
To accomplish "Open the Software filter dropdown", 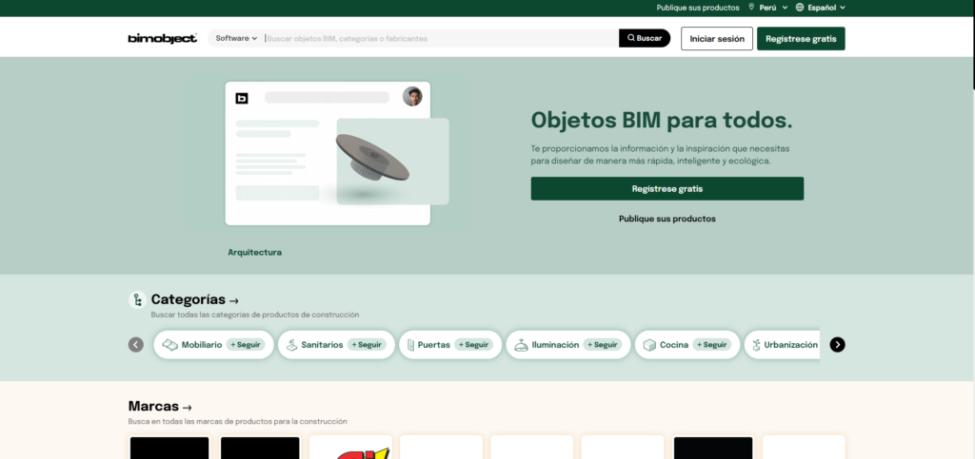I will 236,38.
